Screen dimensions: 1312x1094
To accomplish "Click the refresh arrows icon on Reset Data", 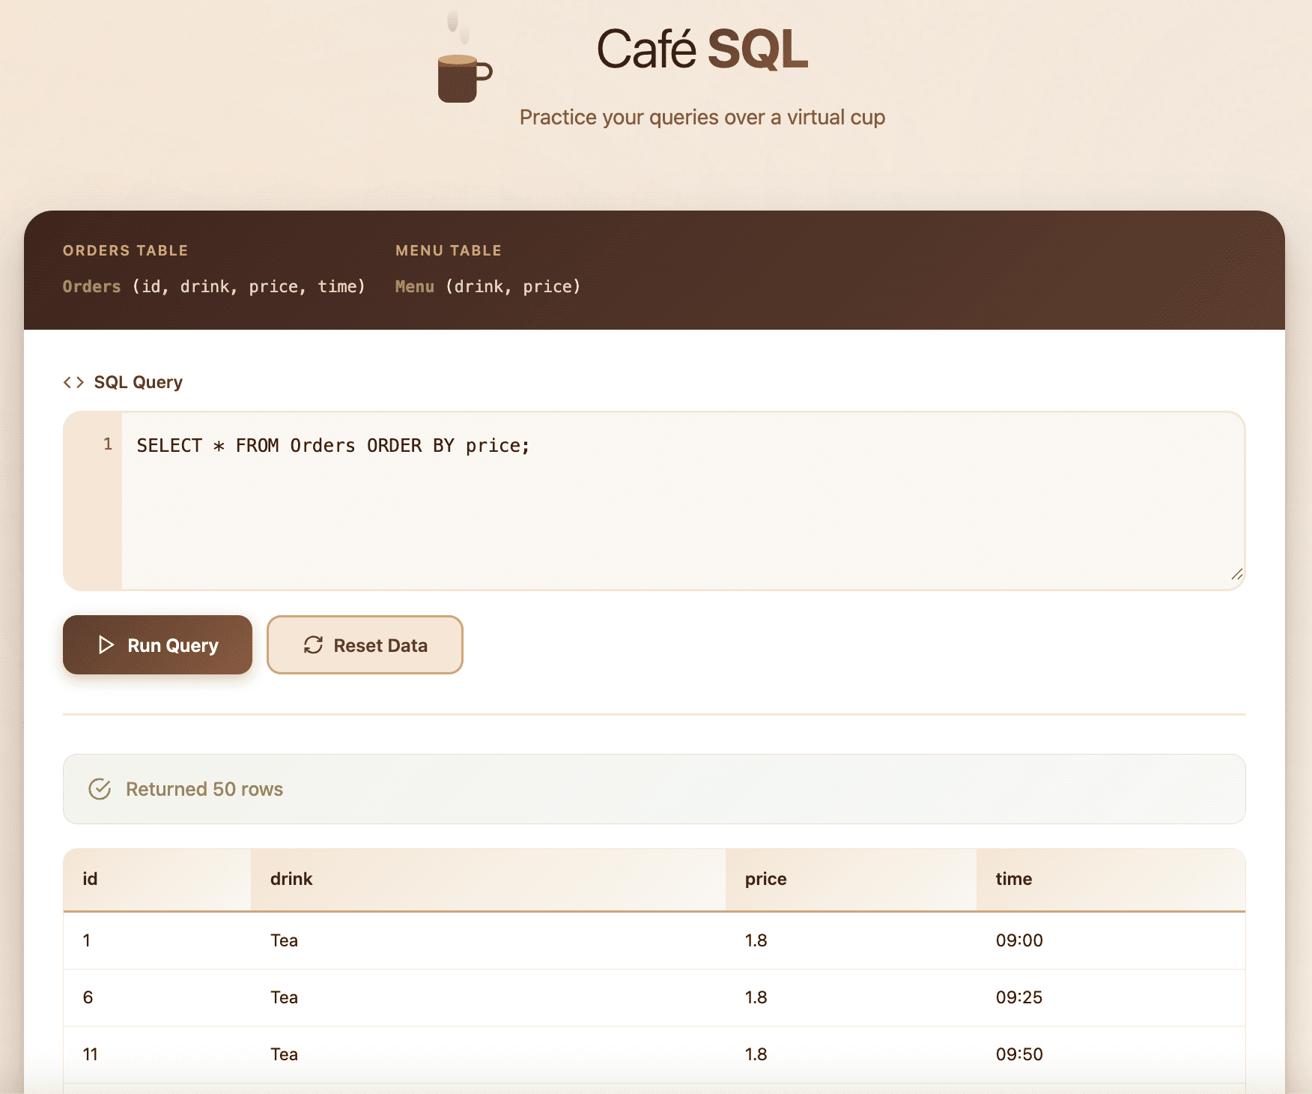I will pyautogui.click(x=314, y=644).
